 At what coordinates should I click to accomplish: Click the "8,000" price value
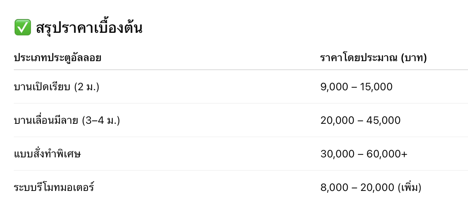pyautogui.click(x=334, y=187)
